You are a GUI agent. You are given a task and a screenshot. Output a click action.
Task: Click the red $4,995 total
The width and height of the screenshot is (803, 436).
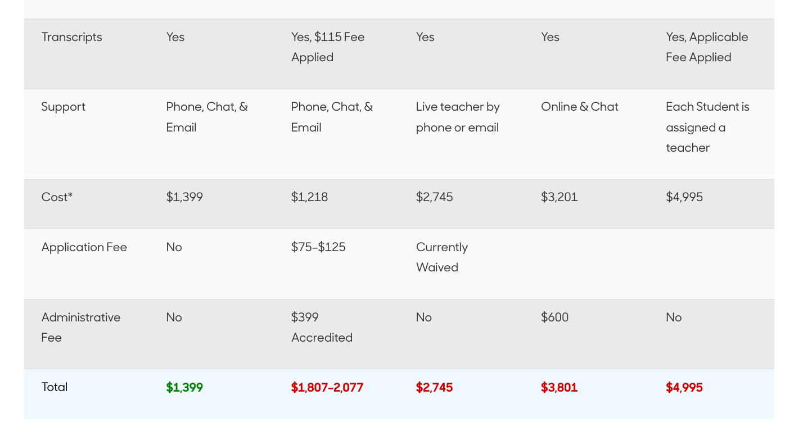click(684, 388)
